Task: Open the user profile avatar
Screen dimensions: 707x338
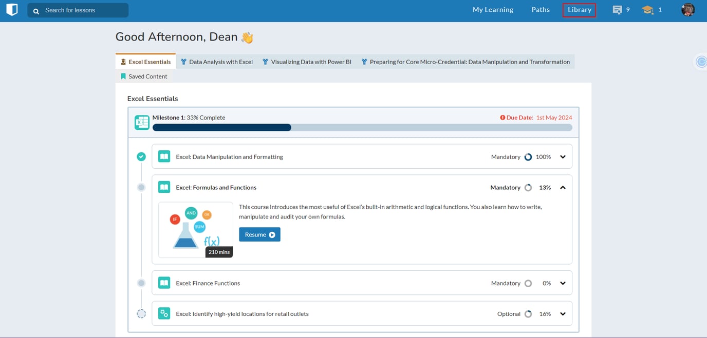Action: pos(687,10)
